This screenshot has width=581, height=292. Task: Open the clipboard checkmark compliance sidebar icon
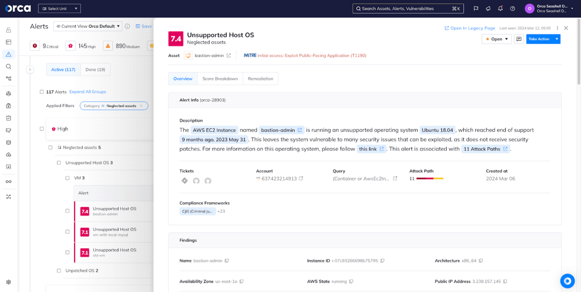9,118
